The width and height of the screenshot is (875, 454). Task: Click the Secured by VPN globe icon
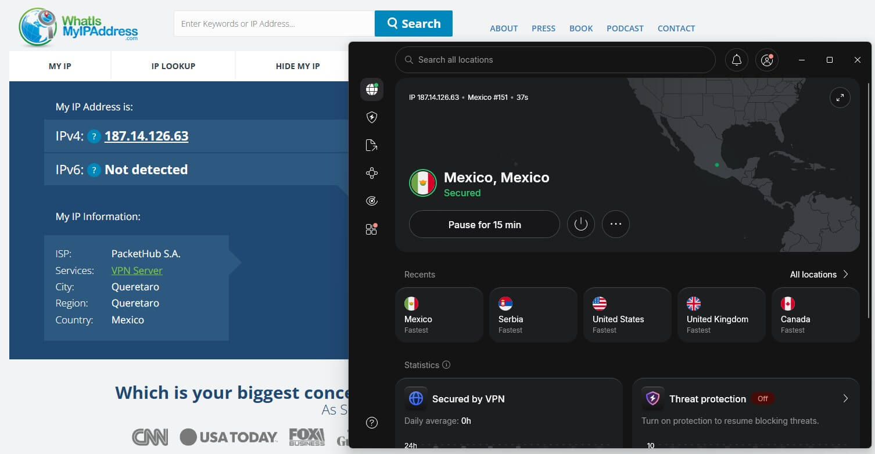tap(416, 399)
